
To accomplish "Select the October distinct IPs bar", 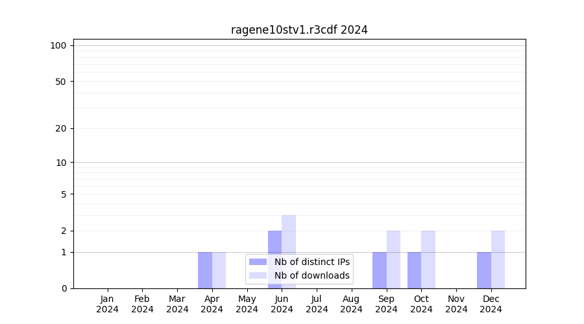I will pos(414,270).
